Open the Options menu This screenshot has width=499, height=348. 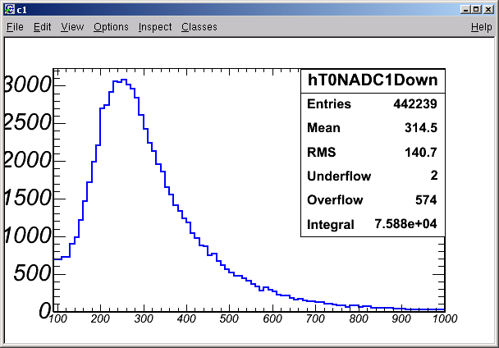(111, 27)
